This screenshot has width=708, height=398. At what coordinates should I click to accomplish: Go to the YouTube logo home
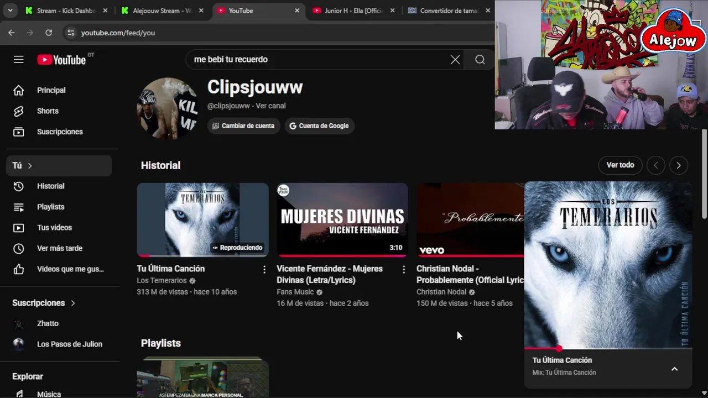pos(62,60)
